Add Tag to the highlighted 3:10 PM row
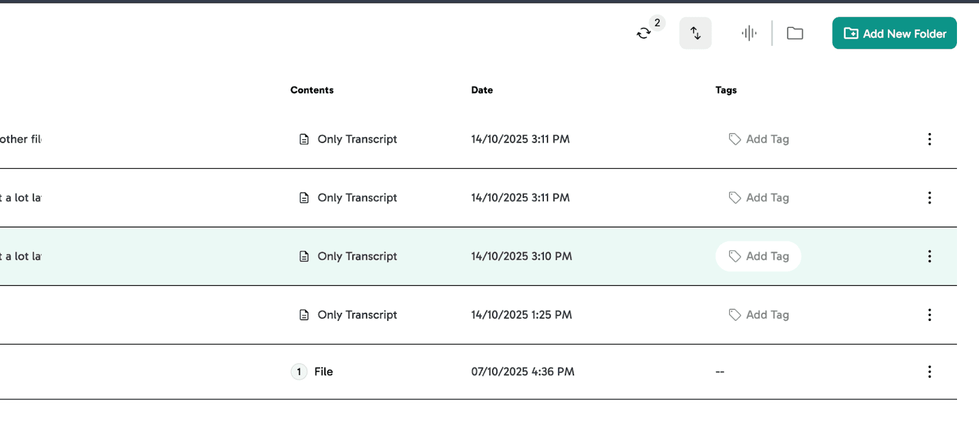The width and height of the screenshot is (979, 421). 759,257
